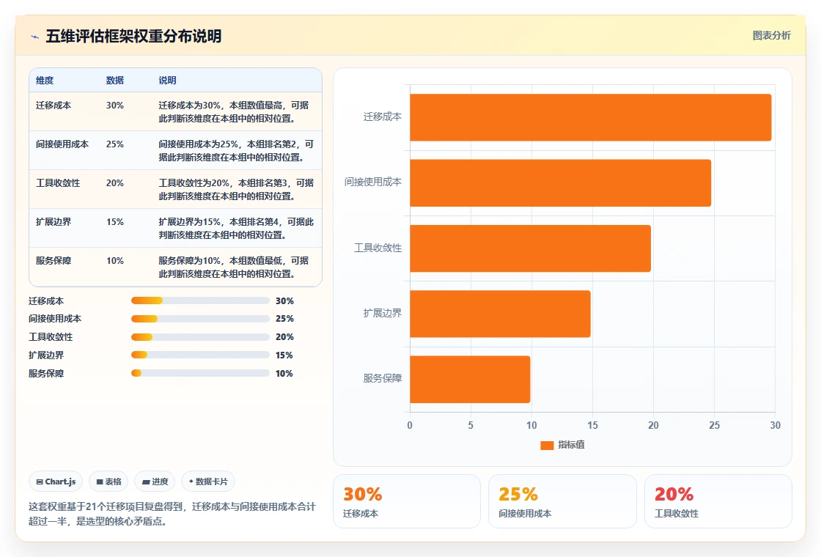Screen dimensions: 821x557
Task: Click the 数据 column header
Action: click(114, 81)
